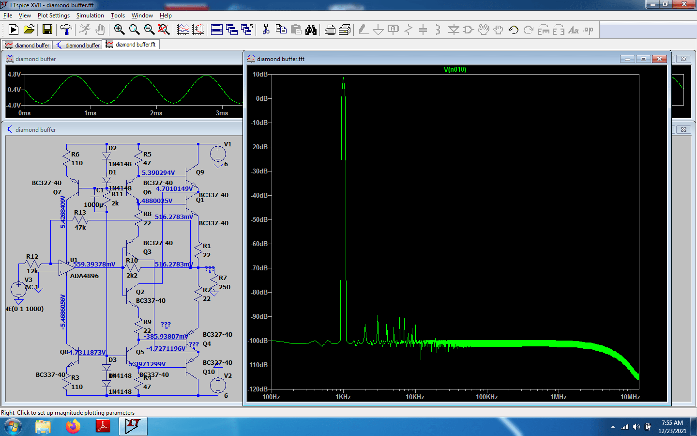Print using the printer icon
This screenshot has height=436, width=697.
(x=330, y=30)
